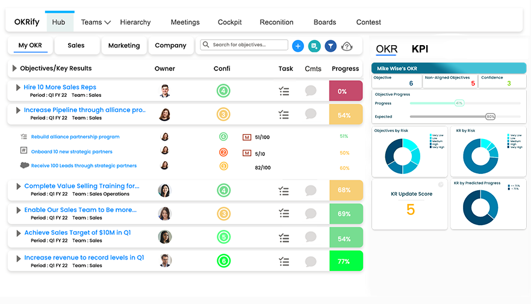Image resolution: width=531 pixels, height=304 pixels.
Task: Select the Marketing tab
Action: (x=124, y=46)
